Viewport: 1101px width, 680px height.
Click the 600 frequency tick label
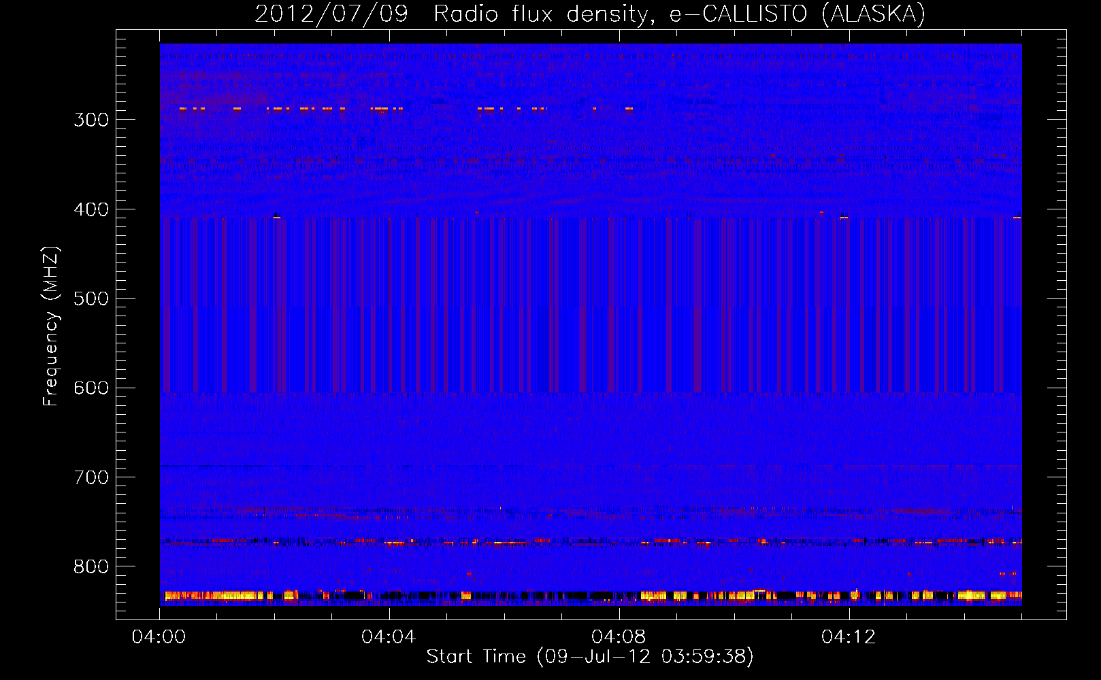(x=91, y=388)
